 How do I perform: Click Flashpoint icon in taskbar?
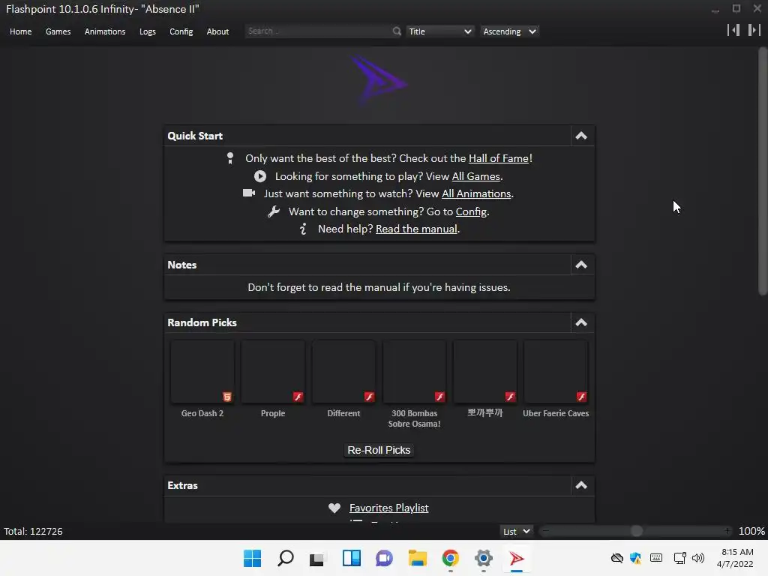tap(516, 558)
